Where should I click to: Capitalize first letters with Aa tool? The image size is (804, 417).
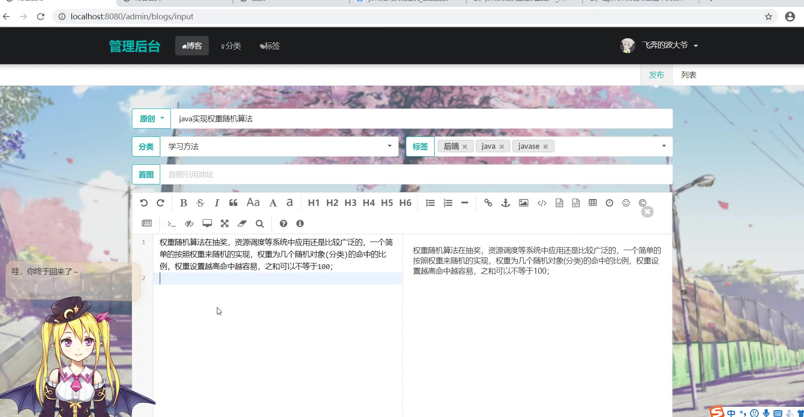pos(253,202)
